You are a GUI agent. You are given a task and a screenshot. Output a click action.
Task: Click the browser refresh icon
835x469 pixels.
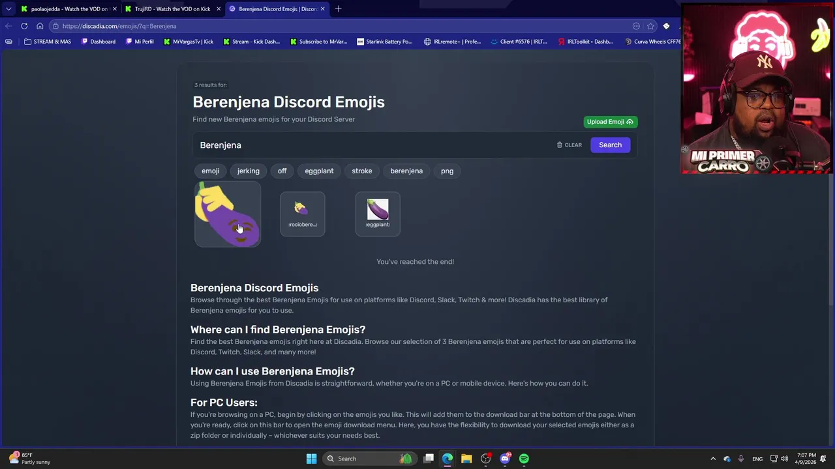pos(24,26)
